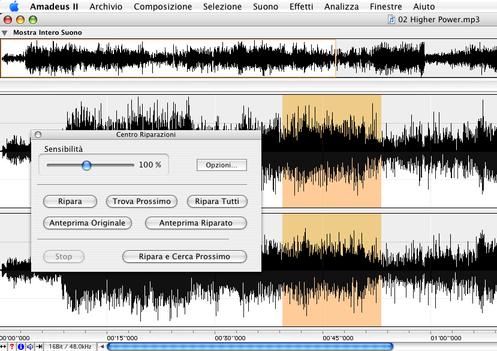This screenshot has height=351, width=497.
Task: Click the red question mark help icon
Action: [12, 347]
